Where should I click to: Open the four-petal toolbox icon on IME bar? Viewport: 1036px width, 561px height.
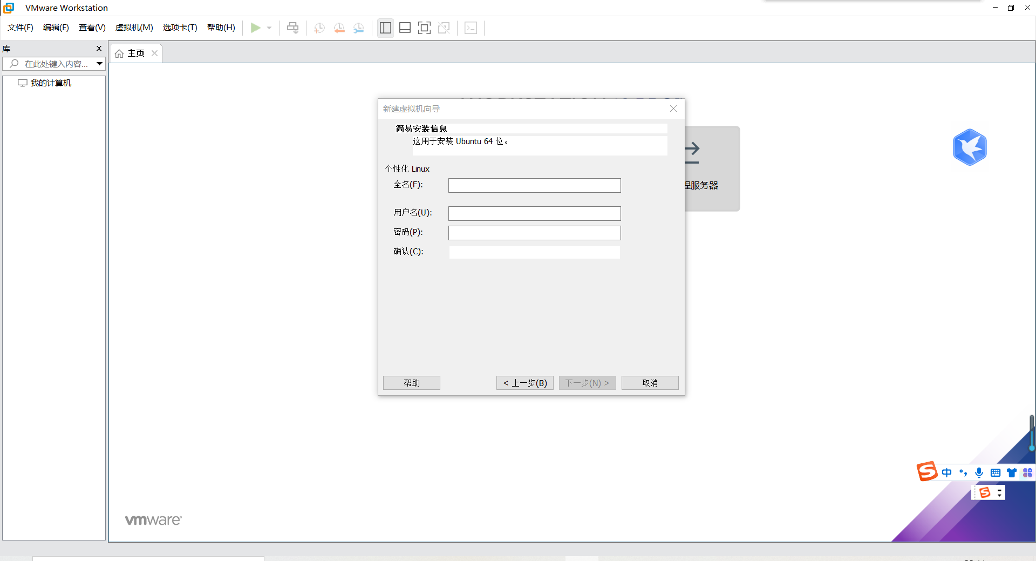pos(1028,473)
